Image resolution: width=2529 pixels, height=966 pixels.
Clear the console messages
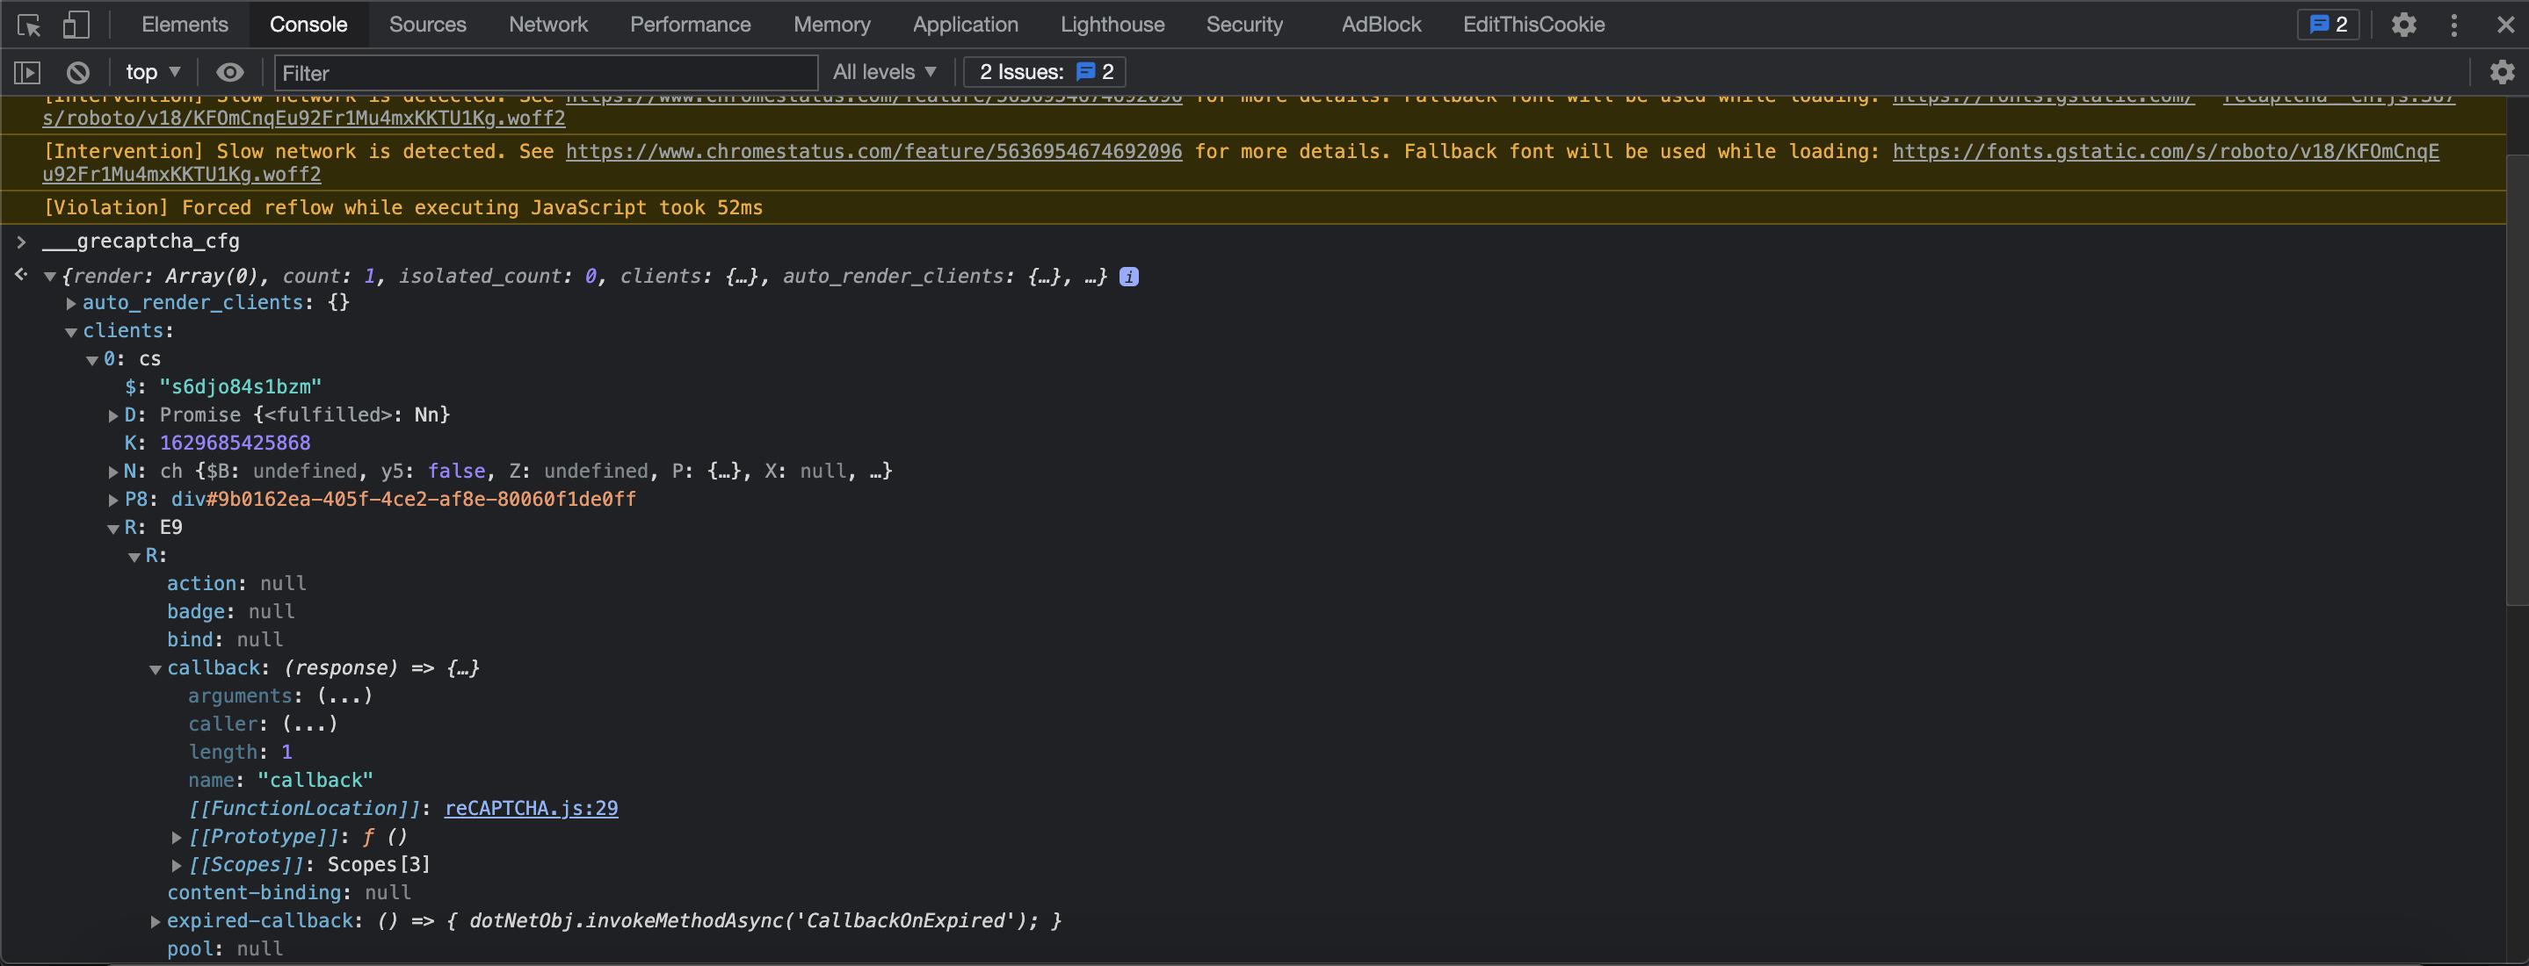[x=77, y=72]
